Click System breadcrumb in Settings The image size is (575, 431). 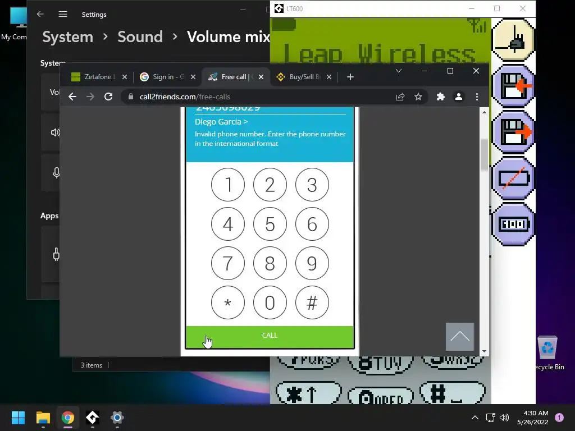pyautogui.click(x=68, y=36)
